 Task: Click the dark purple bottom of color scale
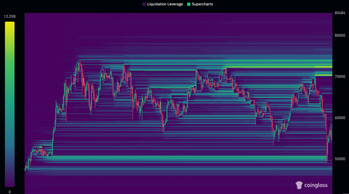pos(10,184)
